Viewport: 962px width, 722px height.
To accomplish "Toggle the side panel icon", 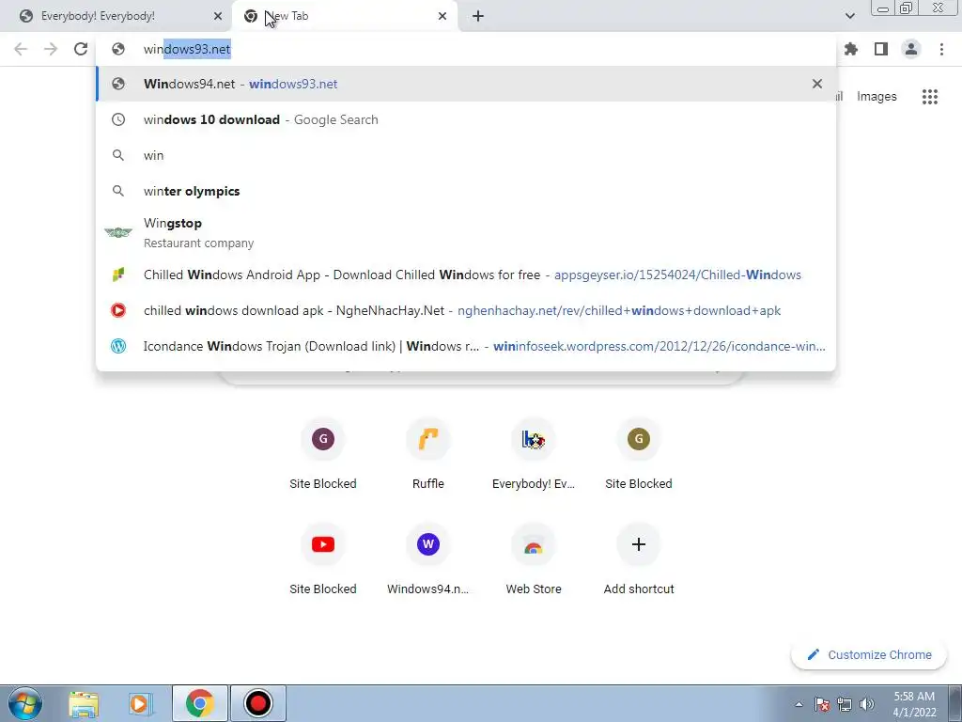I will pos(881,49).
